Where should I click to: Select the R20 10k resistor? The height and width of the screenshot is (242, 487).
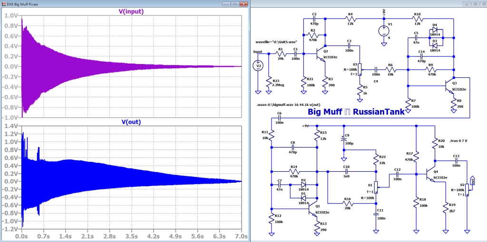(435, 143)
